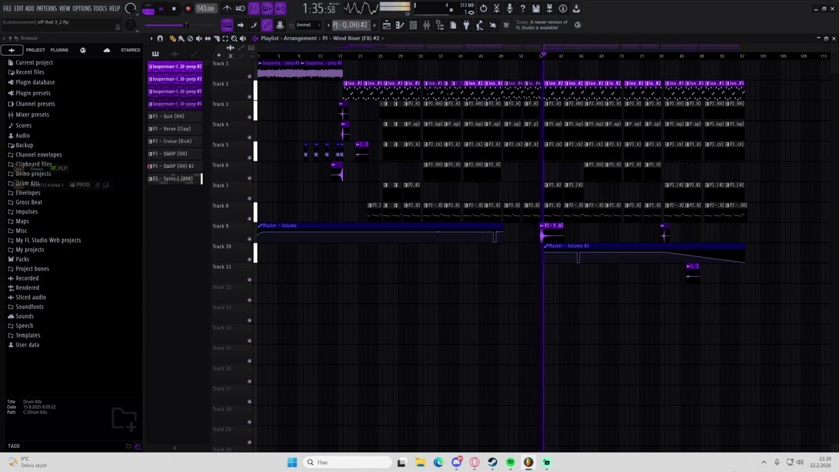Toggle typing keyboard to piano icon
Viewport: 839px width, 472px height.
(227, 24)
